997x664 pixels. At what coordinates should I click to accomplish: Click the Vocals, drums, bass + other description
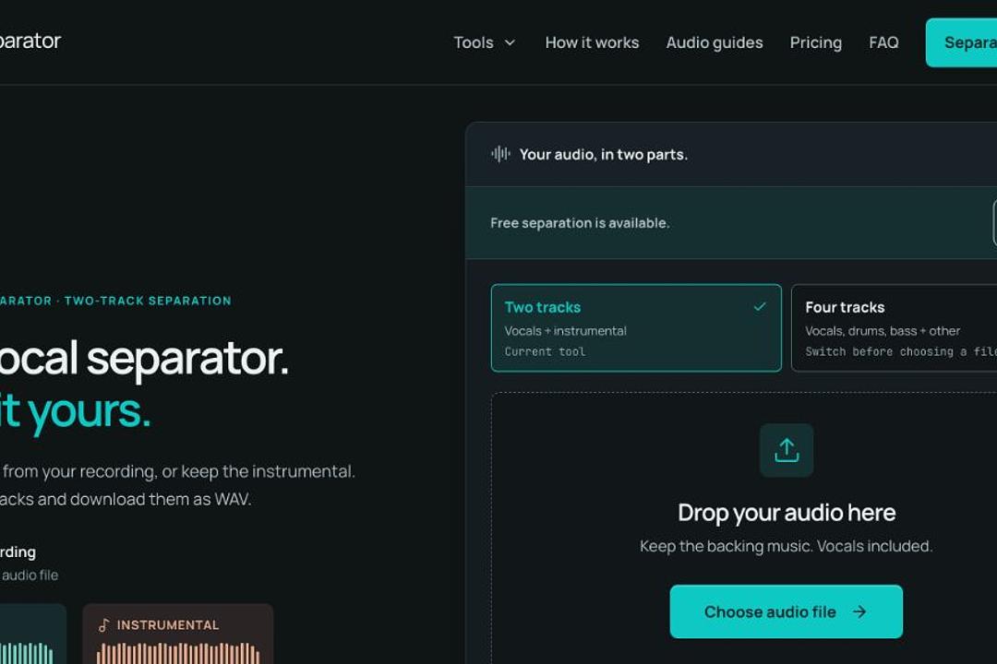click(x=883, y=331)
